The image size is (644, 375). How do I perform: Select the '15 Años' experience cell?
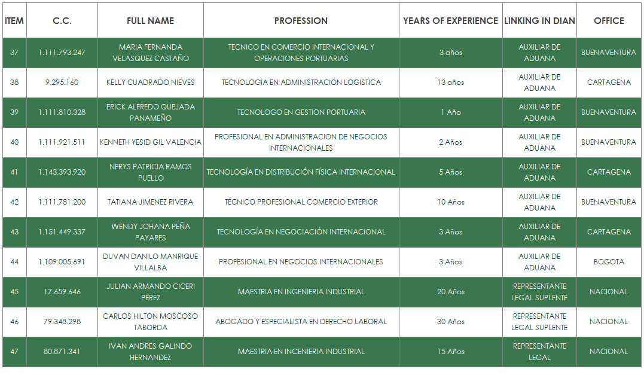pyautogui.click(x=450, y=352)
